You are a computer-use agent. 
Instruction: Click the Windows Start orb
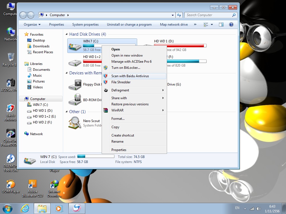click(8, 208)
